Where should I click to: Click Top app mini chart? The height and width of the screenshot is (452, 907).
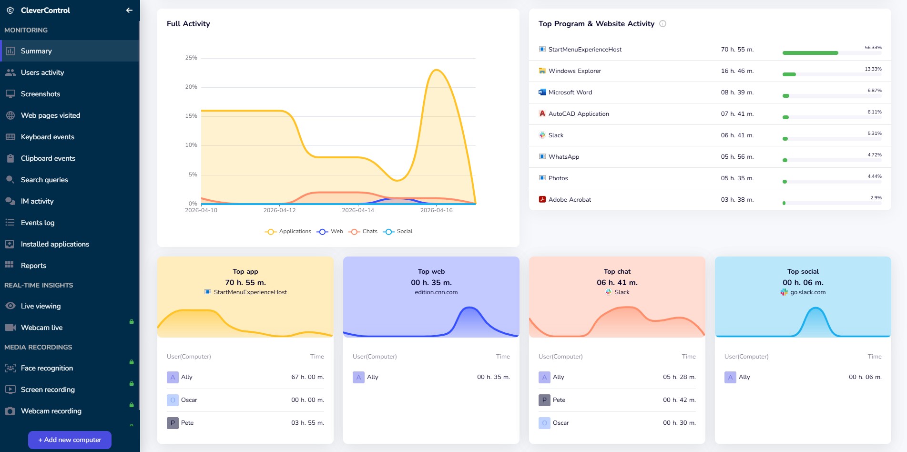coord(245,323)
